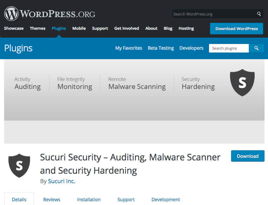Click the Sucuri shield icon in banner

[x=242, y=83]
